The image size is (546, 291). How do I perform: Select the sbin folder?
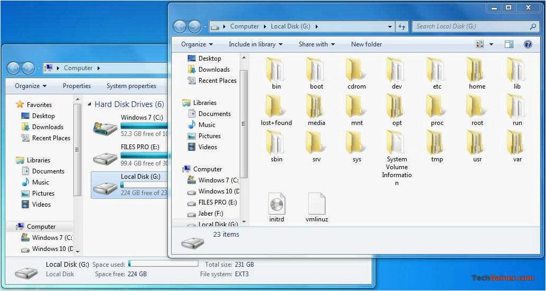pos(276,147)
